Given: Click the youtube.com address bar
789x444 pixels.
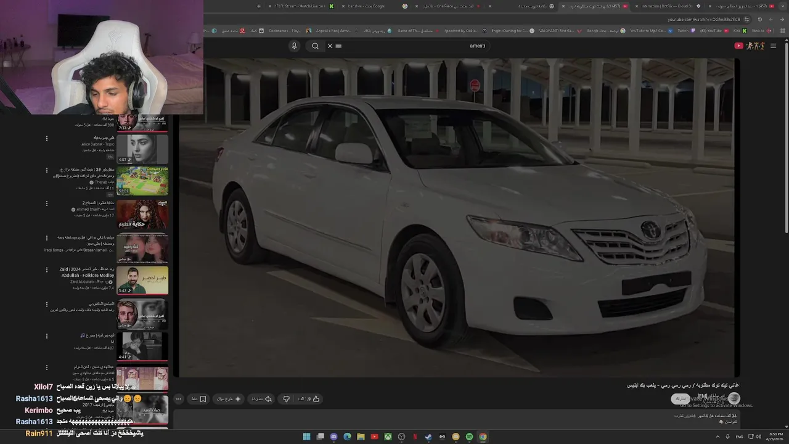Looking at the screenshot, I should (703, 19).
